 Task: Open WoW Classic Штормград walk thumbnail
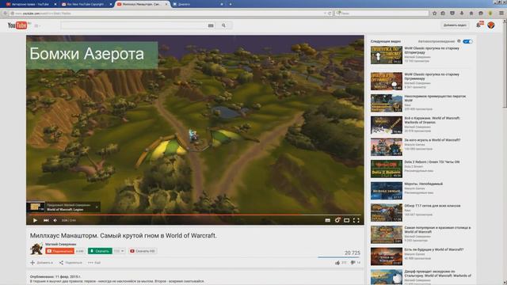tap(387, 55)
